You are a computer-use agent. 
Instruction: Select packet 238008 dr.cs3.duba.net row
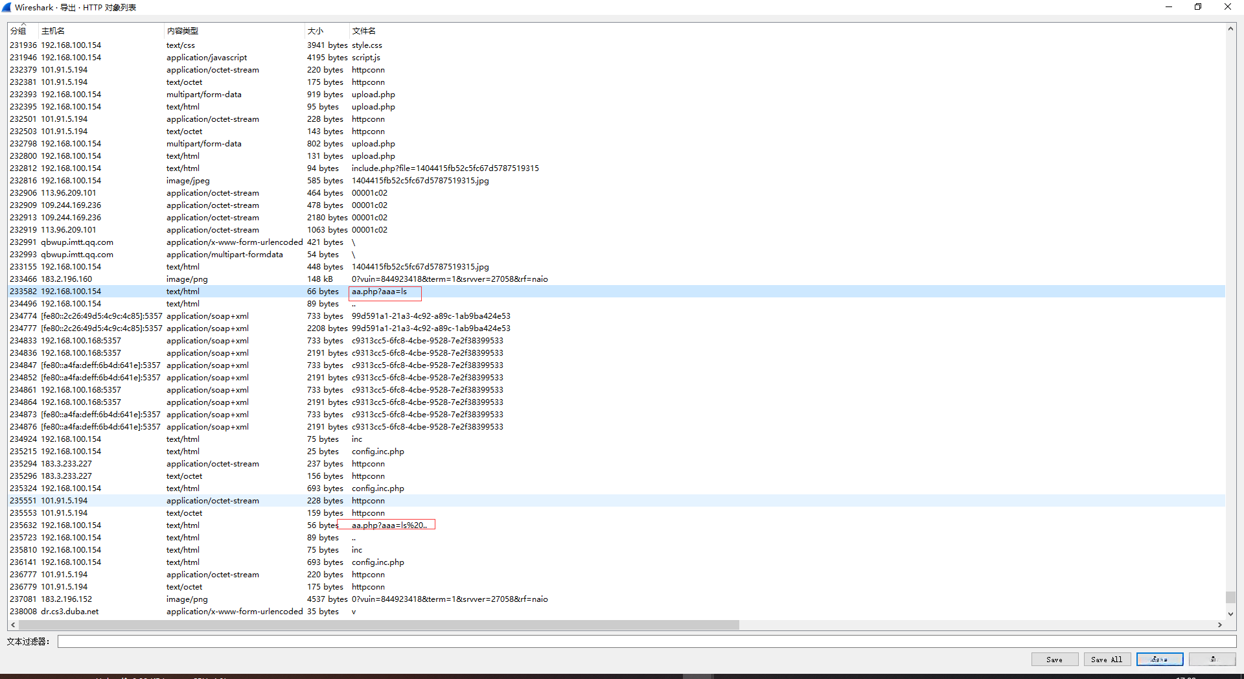pyautogui.click(x=616, y=612)
